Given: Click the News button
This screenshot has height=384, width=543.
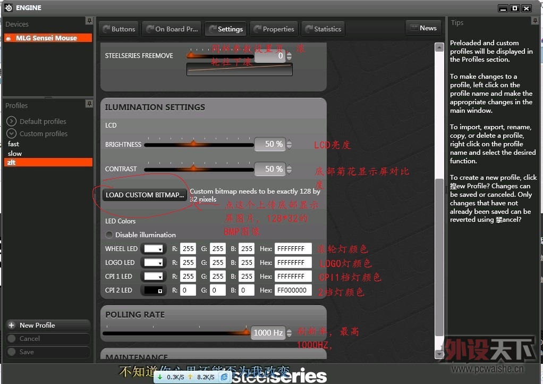Looking at the screenshot, I should click(423, 28).
